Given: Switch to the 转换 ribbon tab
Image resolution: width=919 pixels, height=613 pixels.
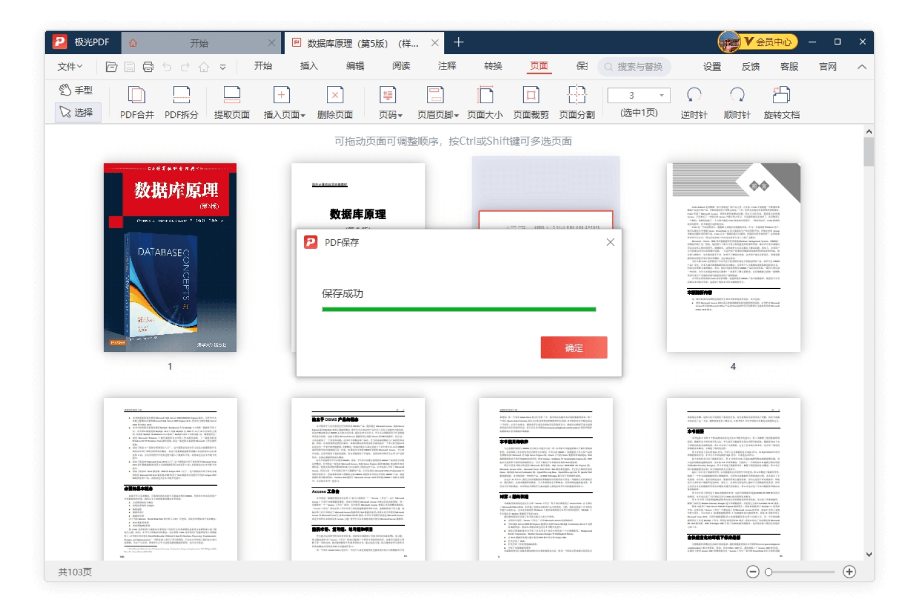Looking at the screenshot, I should click(492, 66).
